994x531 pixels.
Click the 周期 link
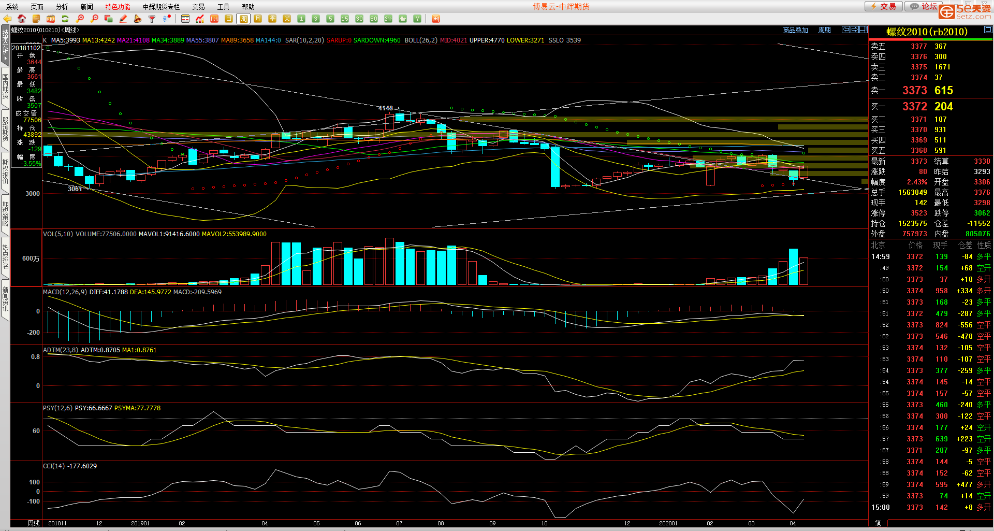(825, 30)
